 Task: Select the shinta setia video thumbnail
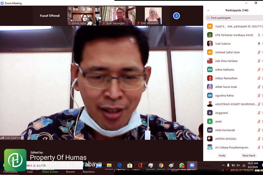pos(84,16)
